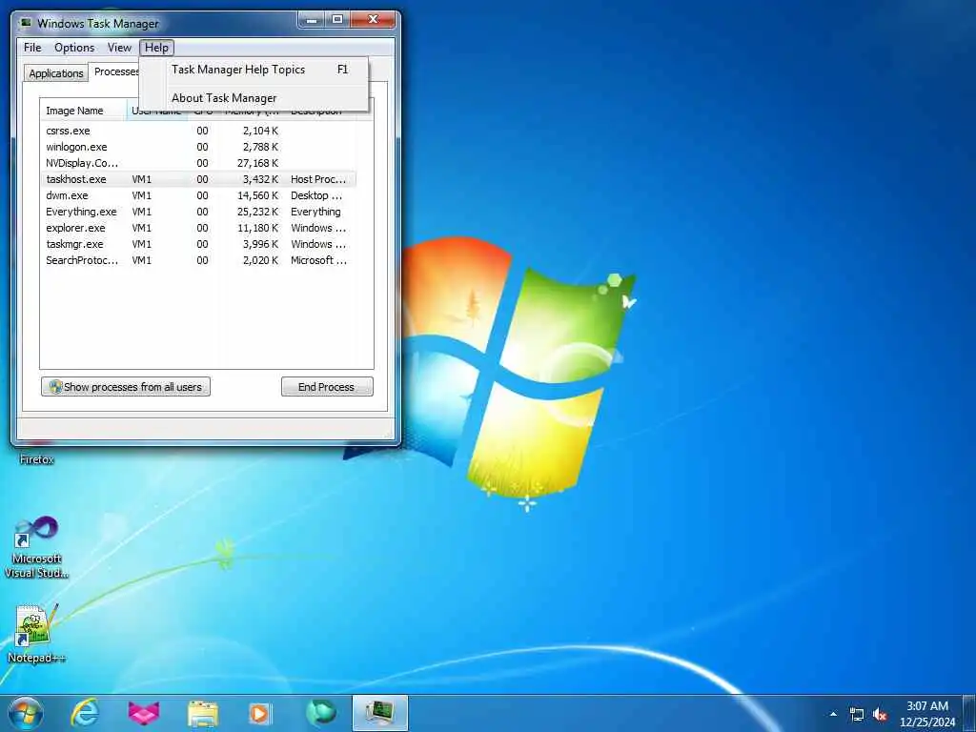Click the muted volume tray icon
The width and height of the screenshot is (976, 732).
coord(880,715)
